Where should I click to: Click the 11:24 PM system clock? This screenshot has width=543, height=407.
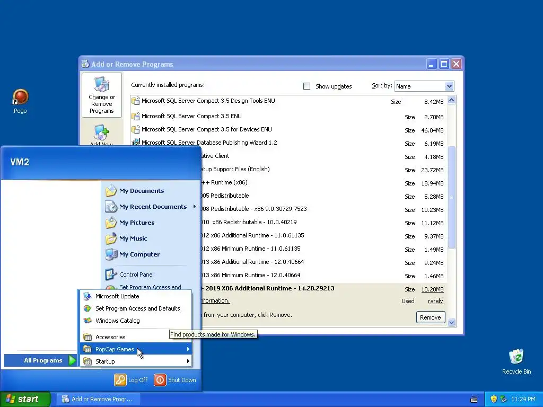coord(523,399)
